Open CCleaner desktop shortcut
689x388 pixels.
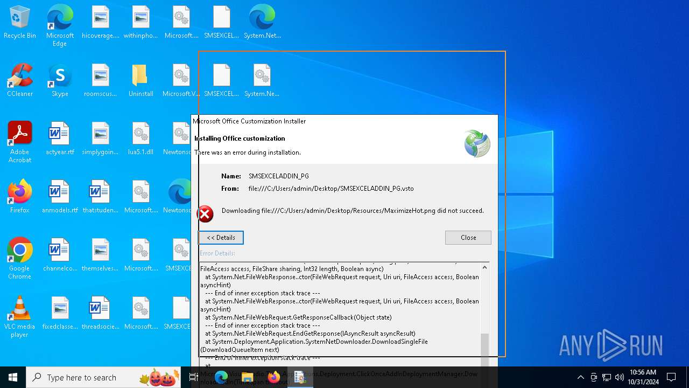pyautogui.click(x=20, y=81)
